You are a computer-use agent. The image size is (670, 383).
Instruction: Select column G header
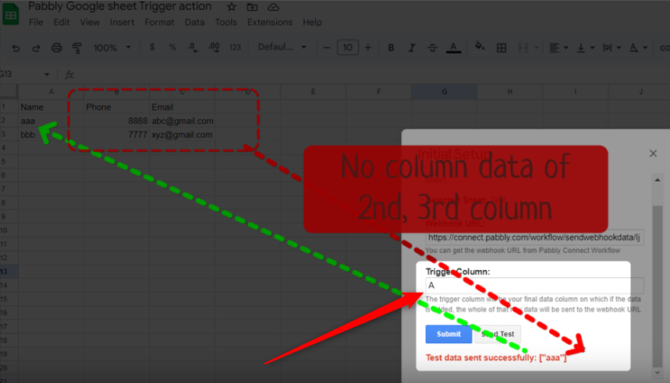[x=444, y=92]
